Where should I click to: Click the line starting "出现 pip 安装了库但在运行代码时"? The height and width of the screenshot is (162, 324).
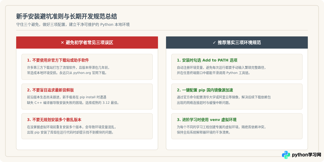coord(70,132)
